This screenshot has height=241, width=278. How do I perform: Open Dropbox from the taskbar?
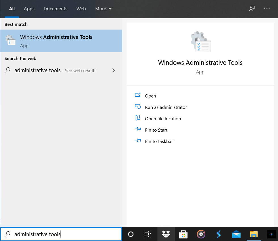[166, 234]
